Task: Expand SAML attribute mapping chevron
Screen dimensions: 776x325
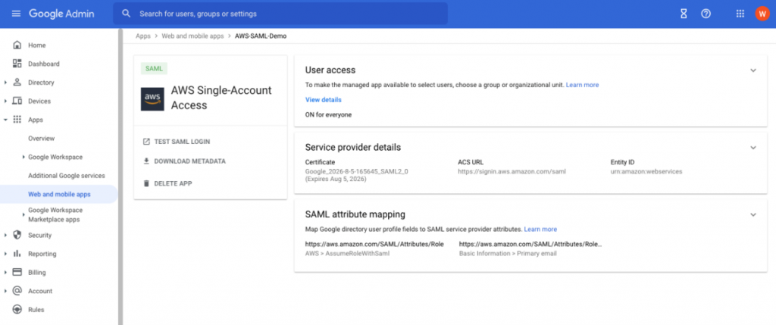Action: point(753,214)
